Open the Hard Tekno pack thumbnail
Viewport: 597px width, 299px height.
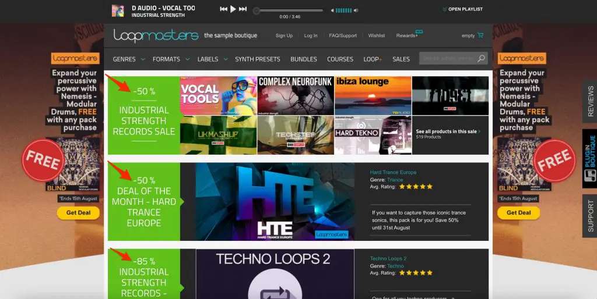coord(373,136)
